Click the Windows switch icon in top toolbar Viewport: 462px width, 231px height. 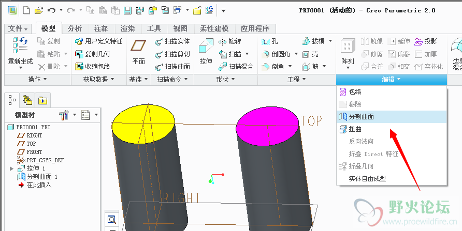(177, 10)
